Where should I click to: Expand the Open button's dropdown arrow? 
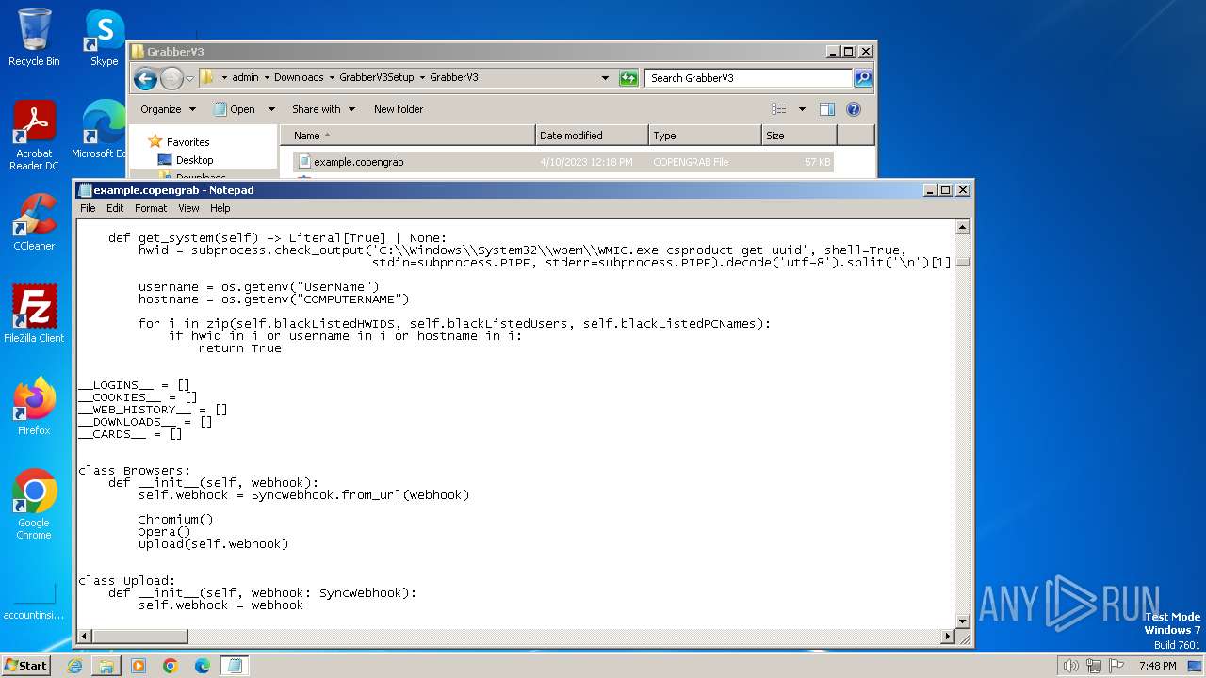271,109
